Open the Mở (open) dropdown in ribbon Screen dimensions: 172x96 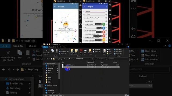(109, 50)
